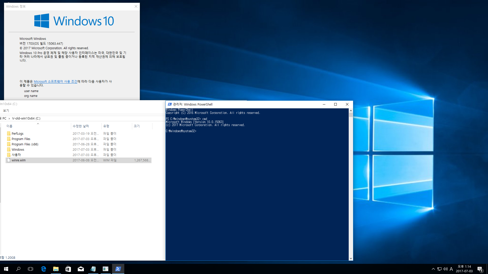Viewport: 488px width, 274px height.
Task: Sort by 크기 column header
Action: [x=142, y=126]
